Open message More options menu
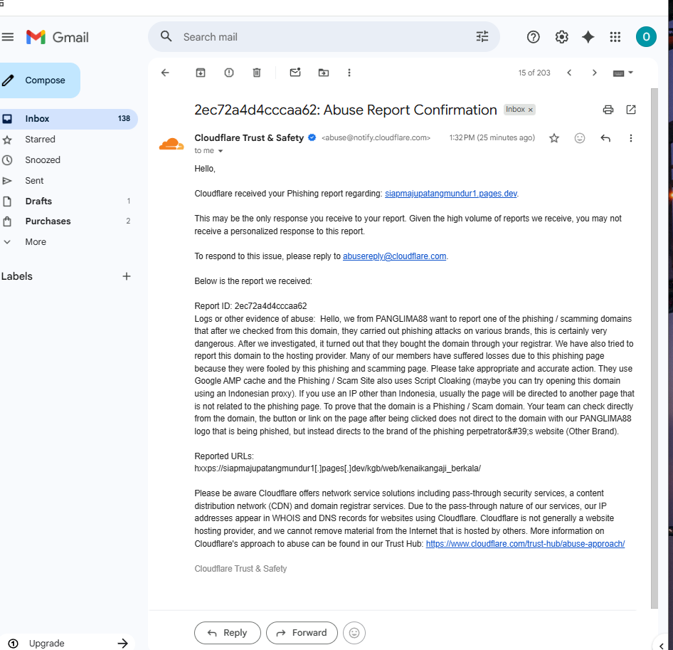Image resolution: width=673 pixels, height=650 pixels. [x=630, y=138]
